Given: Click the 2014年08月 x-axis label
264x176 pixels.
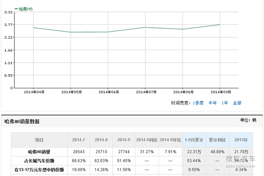Looking at the screenshot, I should tap(183, 92).
